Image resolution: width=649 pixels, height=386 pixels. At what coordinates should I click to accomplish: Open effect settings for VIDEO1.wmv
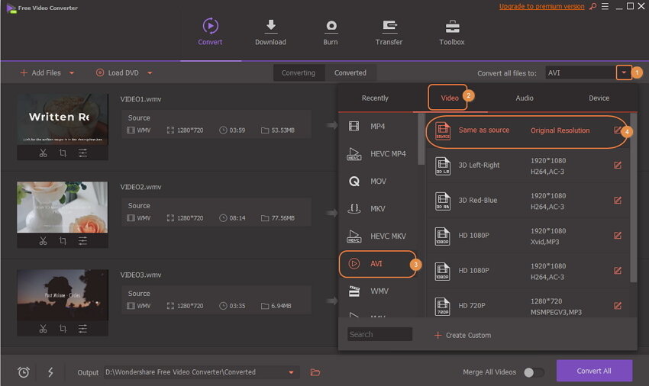point(82,153)
